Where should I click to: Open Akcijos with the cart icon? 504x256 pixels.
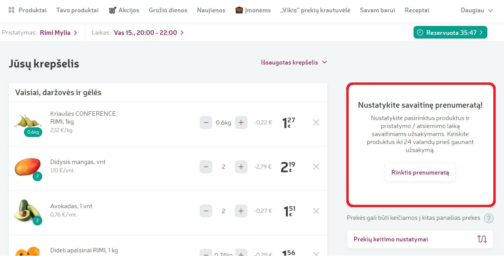pos(112,10)
